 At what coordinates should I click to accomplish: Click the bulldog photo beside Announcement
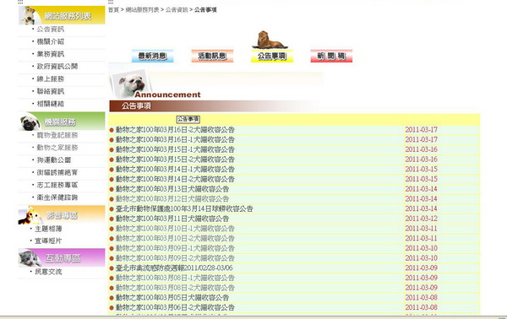[131, 84]
